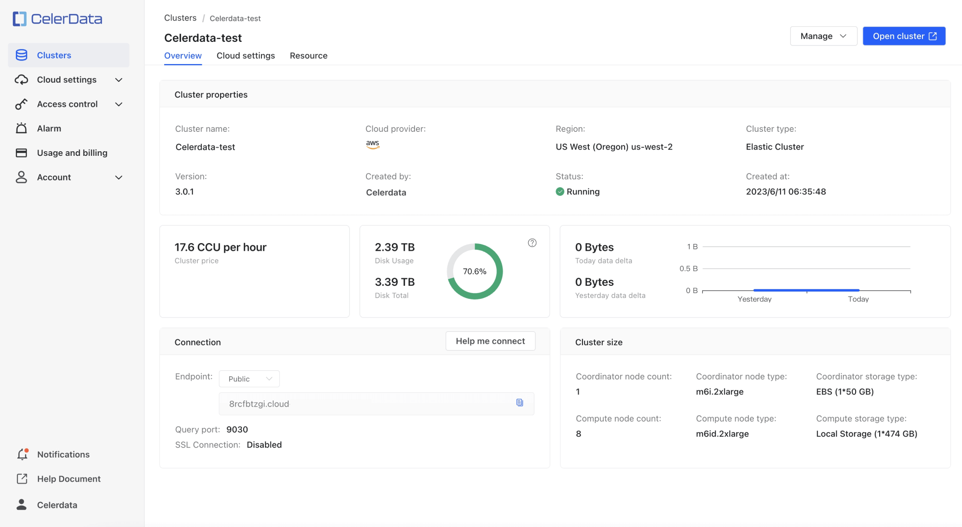Click the Account person icon
This screenshot has width=962, height=527.
(21, 177)
